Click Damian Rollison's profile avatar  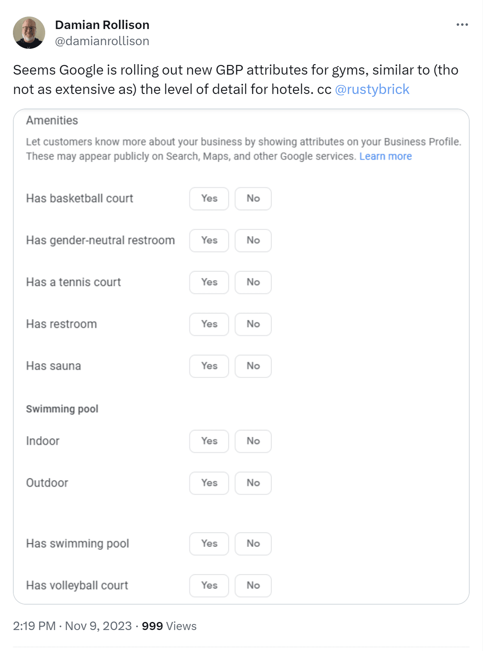29,33
